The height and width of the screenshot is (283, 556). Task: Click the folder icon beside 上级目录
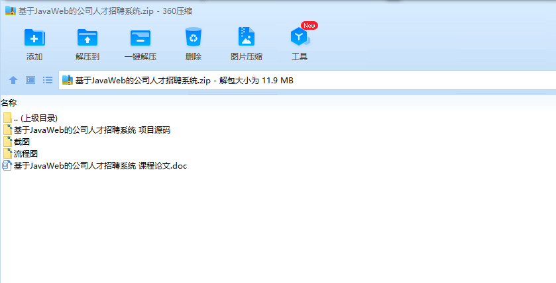(x=7, y=118)
